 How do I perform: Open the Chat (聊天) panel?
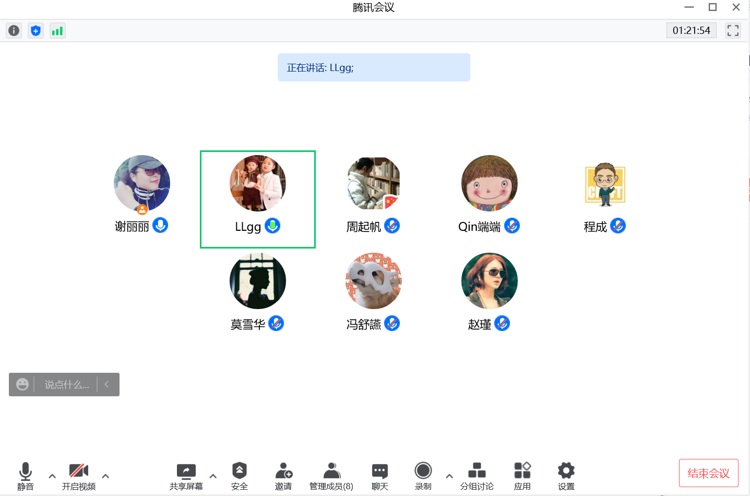pos(380,476)
